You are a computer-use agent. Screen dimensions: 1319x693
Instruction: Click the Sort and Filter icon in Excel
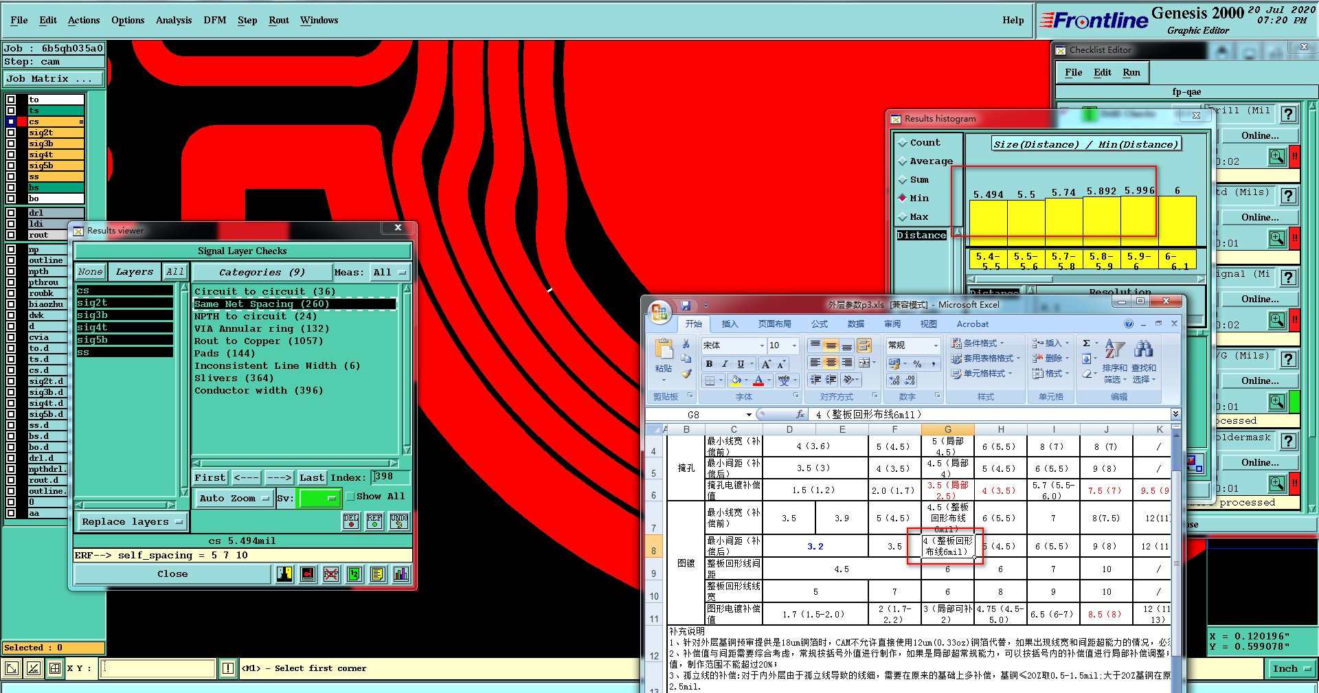click(x=1114, y=349)
